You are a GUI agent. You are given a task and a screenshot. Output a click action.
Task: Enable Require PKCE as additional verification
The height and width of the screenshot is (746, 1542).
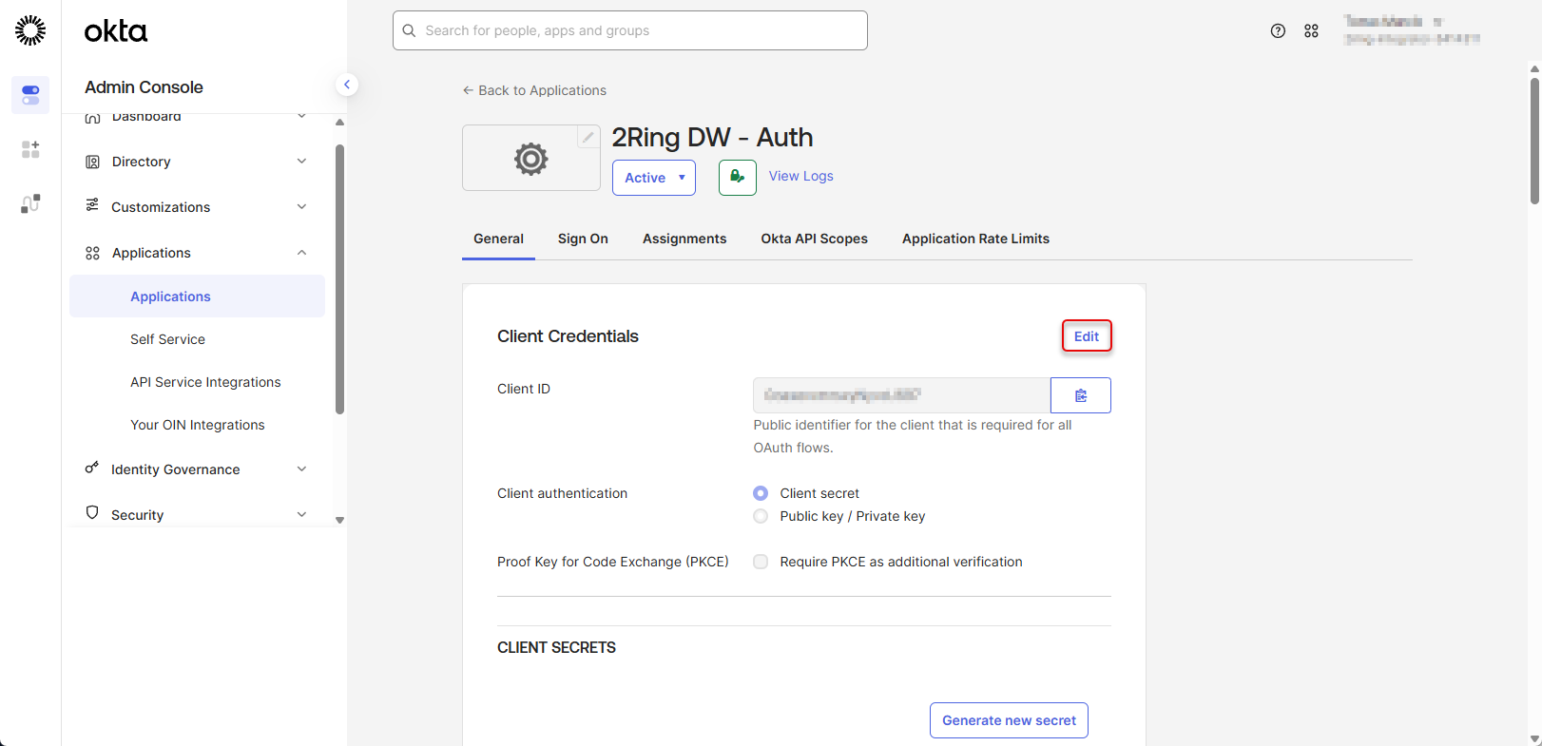[x=761, y=562]
